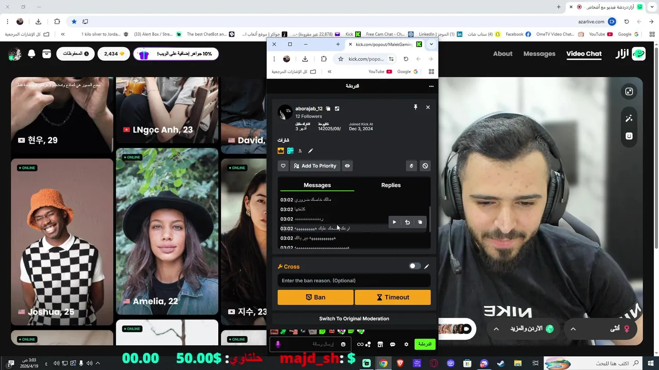Image resolution: width=659 pixels, height=370 pixels.
Task: Open the Joshua, 25 profile card
Action: [62, 242]
